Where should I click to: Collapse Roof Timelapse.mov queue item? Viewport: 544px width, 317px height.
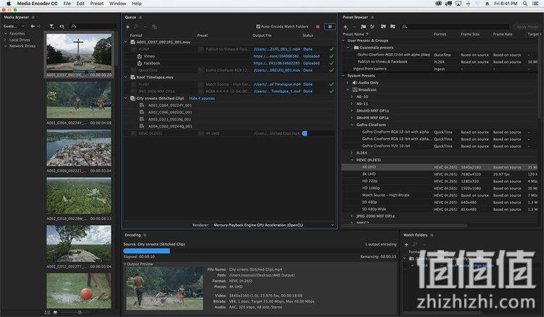point(126,77)
